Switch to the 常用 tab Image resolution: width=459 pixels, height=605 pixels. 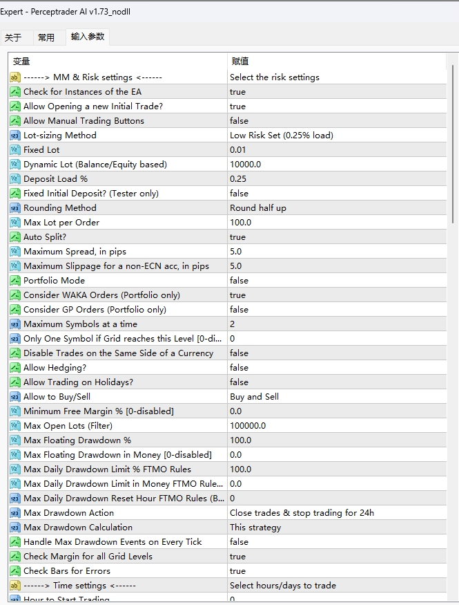tap(46, 37)
